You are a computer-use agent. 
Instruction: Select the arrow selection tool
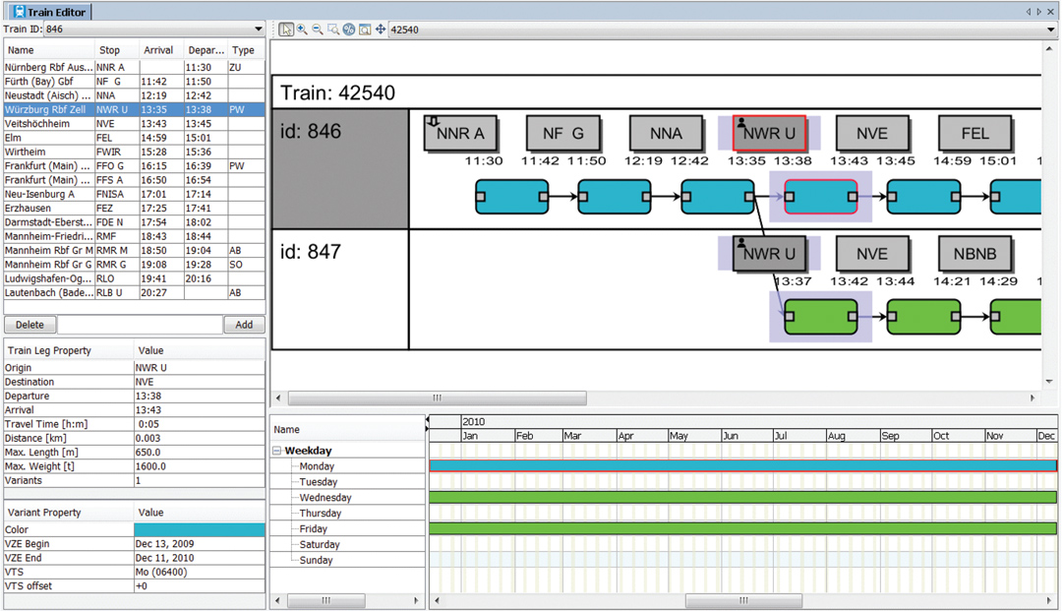pyautogui.click(x=286, y=30)
